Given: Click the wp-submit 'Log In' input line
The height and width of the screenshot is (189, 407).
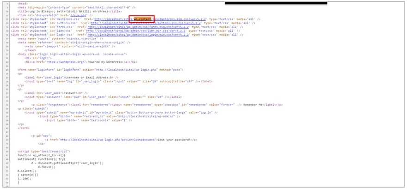Looking at the screenshot, I should [121, 112].
